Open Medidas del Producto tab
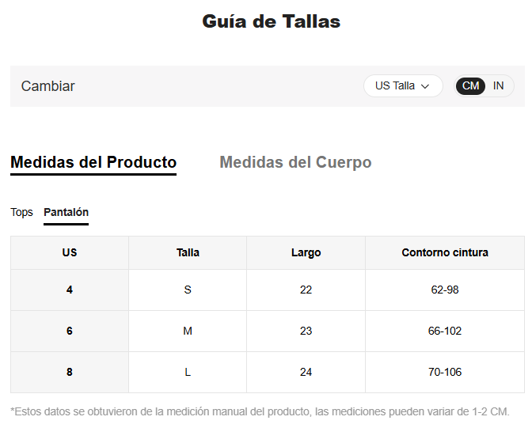The image size is (532, 428). [93, 163]
